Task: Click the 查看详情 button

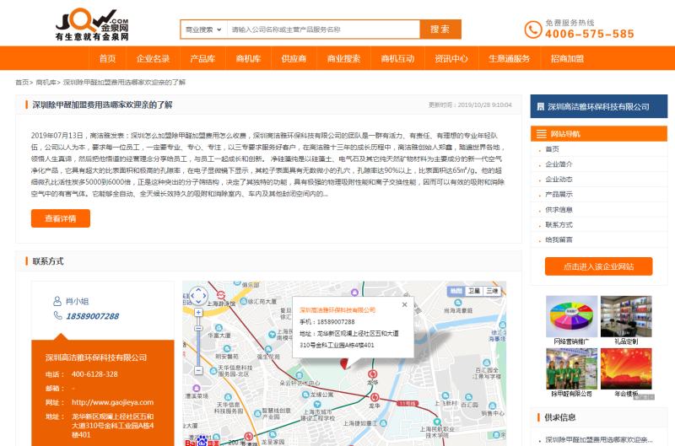Action: pos(61,218)
